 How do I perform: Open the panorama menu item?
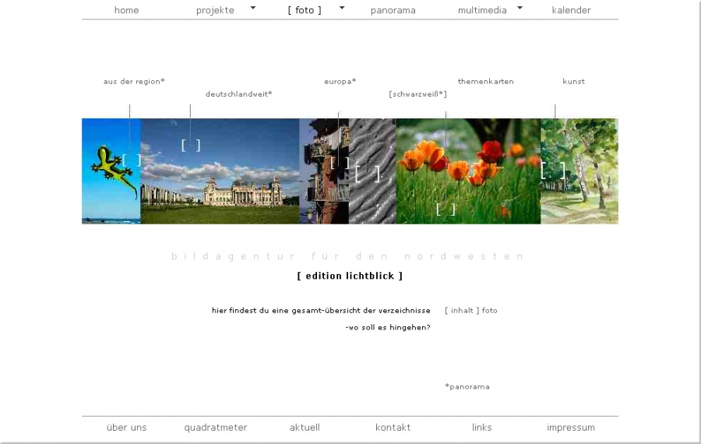click(393, 10)
